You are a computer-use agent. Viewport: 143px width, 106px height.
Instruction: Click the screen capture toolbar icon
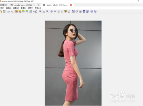88,11
